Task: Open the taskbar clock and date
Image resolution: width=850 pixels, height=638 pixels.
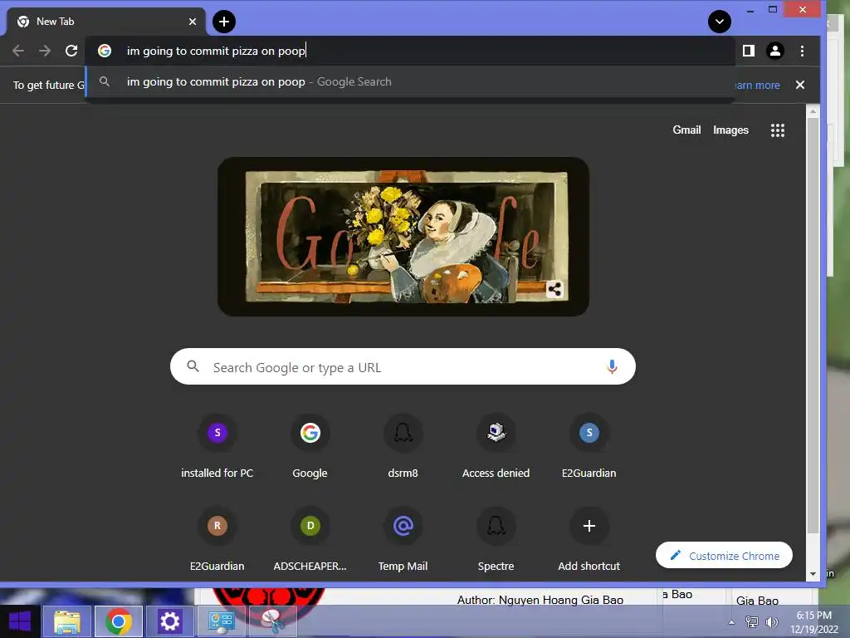Action: pyautogui.click(x=814, y=622)
